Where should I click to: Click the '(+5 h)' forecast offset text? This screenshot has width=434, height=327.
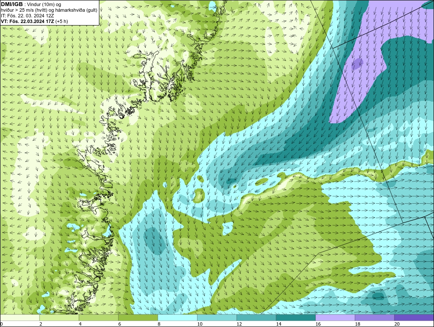pos(62,21)
